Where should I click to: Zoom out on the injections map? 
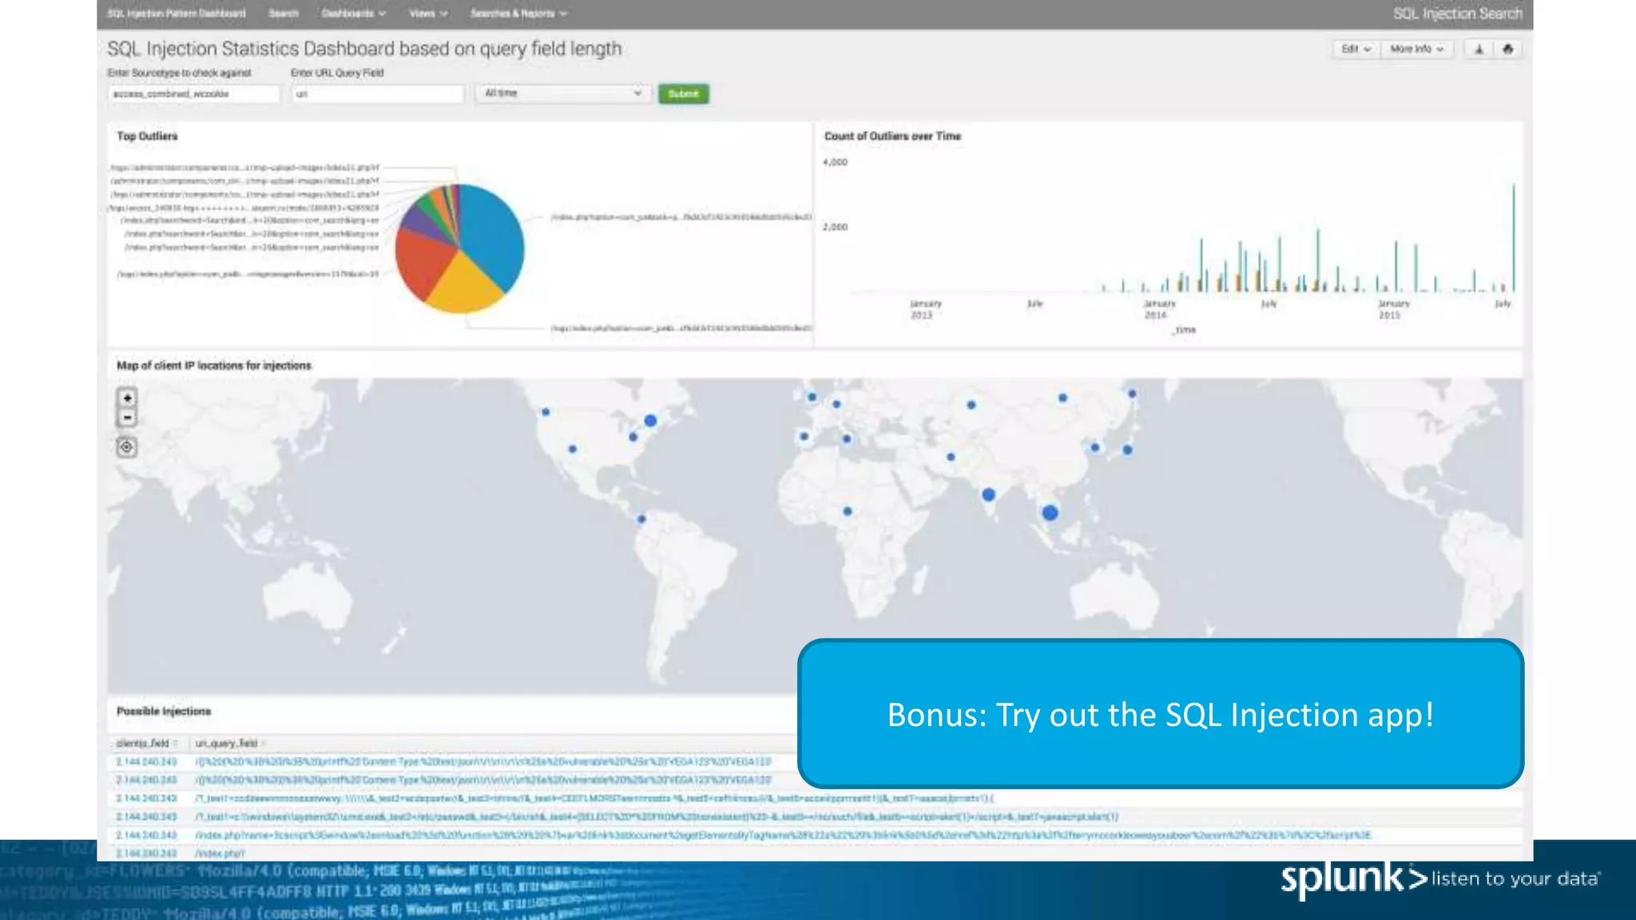(x=127, y=418)
